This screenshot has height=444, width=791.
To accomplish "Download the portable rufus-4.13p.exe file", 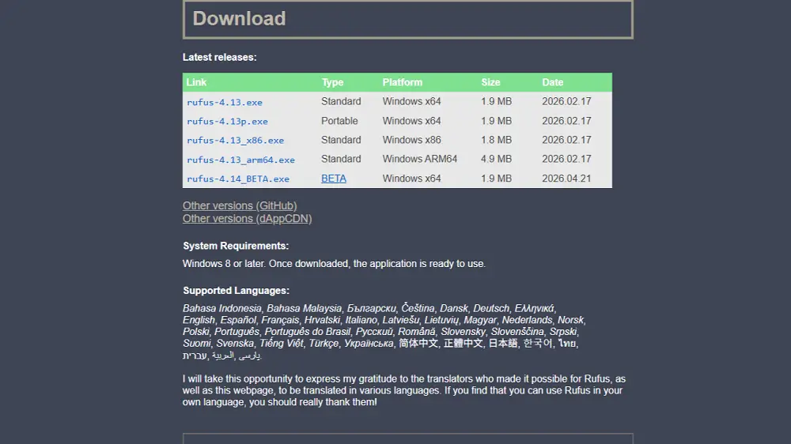I will click(227, 122).
